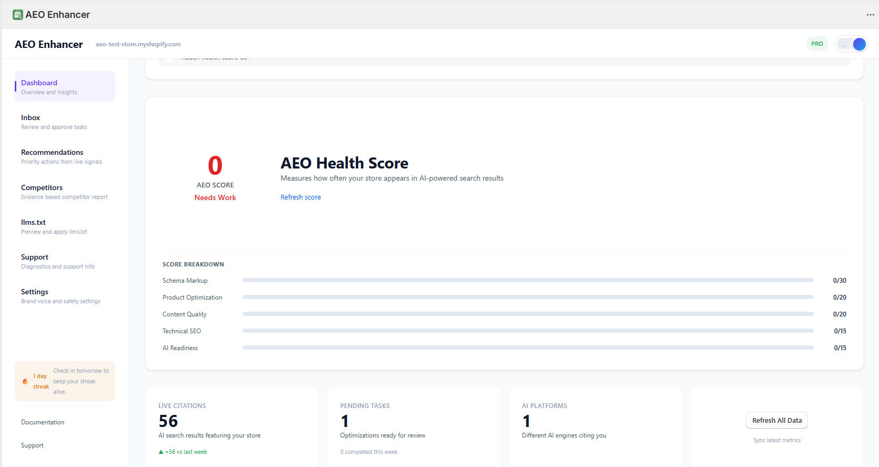The height and width of the screenshot is (467, 879).
Task: Toggle the theme switch in header
Action: [852, 44]
